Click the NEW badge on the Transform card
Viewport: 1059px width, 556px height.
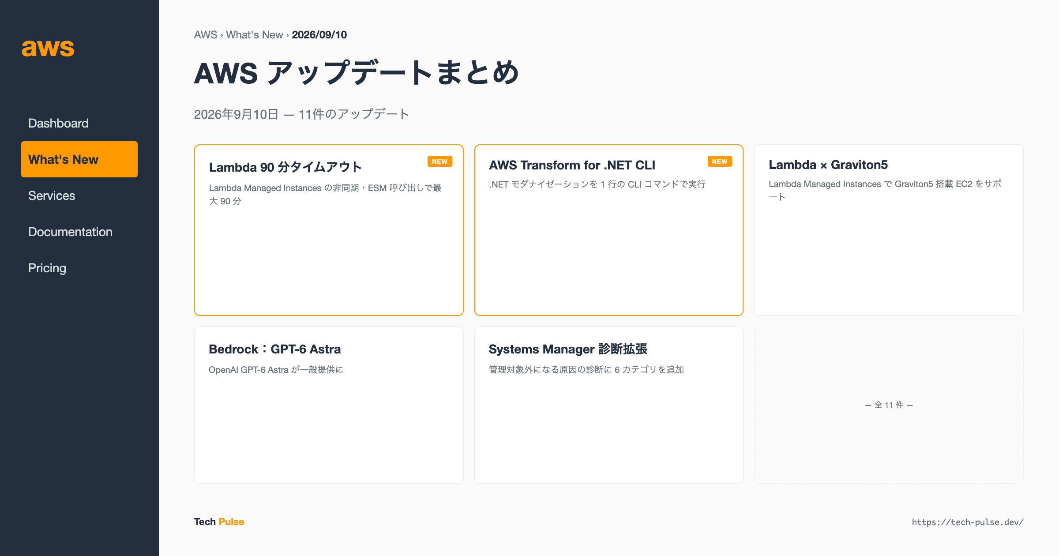[x=720, y=162]
